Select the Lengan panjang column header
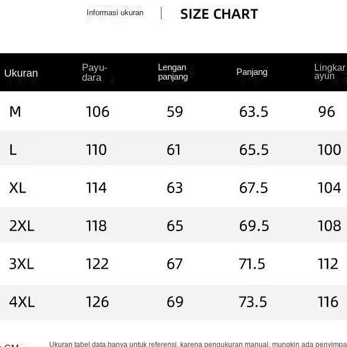 click(173, 72)
